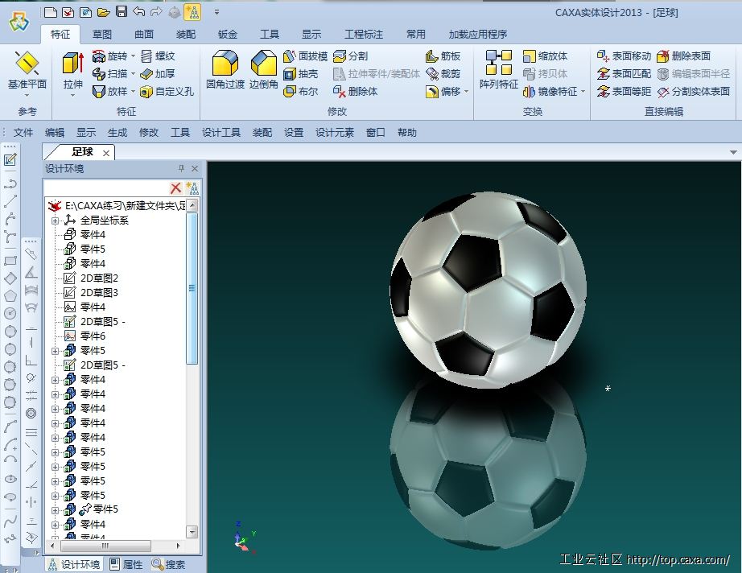
Task: Click the 抽壳 shell tool
Action: tap(301, 74)
